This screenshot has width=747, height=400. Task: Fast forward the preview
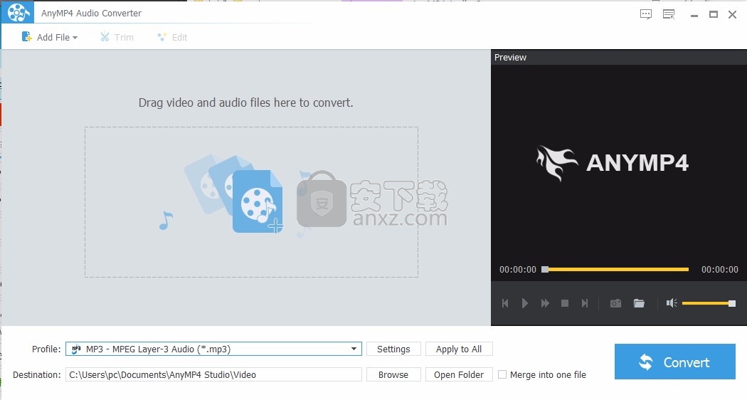pos(545,303)
